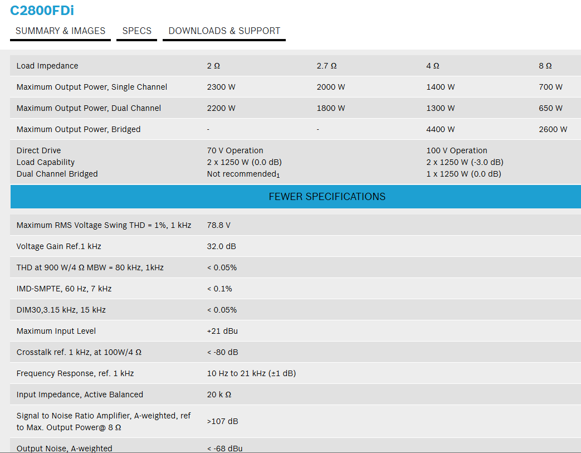This screenshot has width=581, height=453.
Task: Click the 2.7 Ω load impedance cell
Action: (x=326, y=66)
